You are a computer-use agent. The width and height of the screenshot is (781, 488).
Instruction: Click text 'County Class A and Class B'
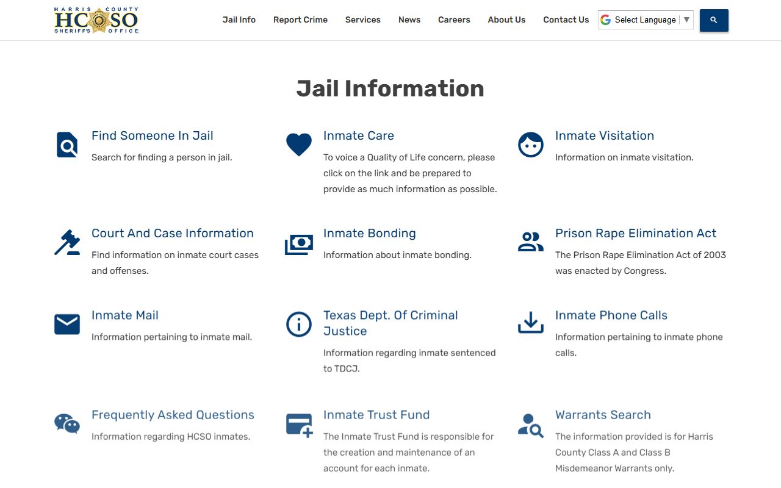(x=613, y=453)
